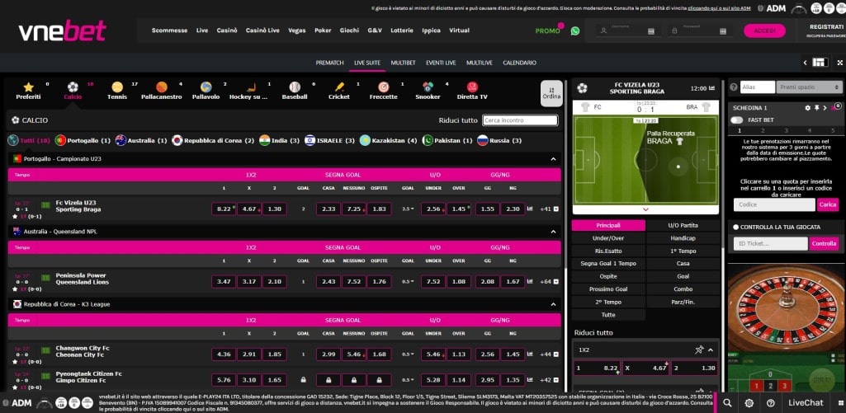Click into the Cerca incontro search field
Viewport: 846px width, 413px height.
pos(520,120)
